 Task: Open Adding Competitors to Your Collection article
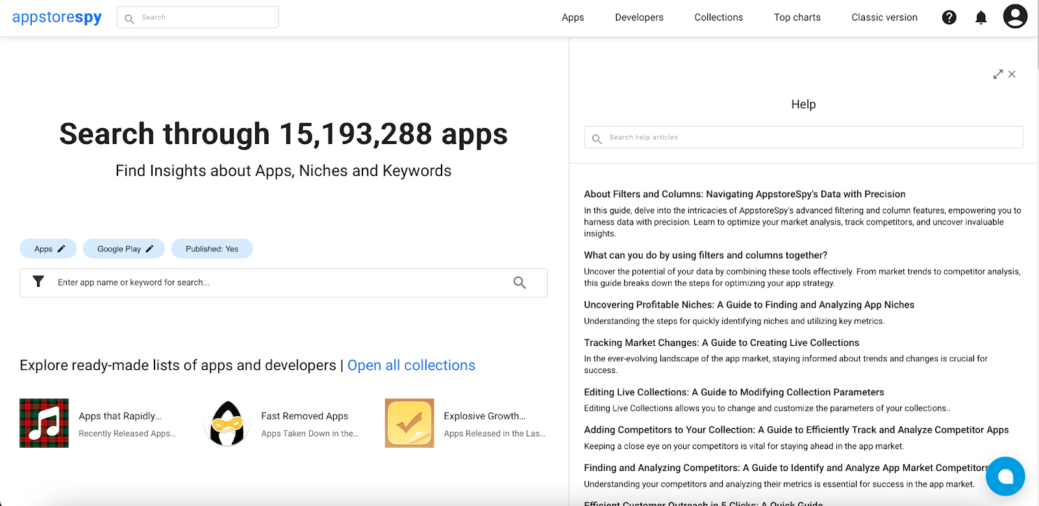coord(796,429)
